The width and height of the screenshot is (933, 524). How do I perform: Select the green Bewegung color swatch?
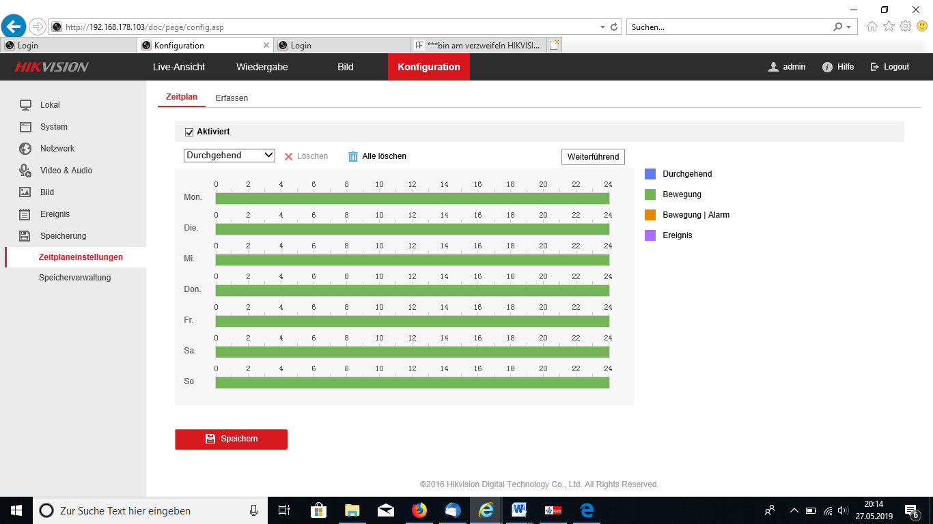pyautogui.click(x=650, y=194)
